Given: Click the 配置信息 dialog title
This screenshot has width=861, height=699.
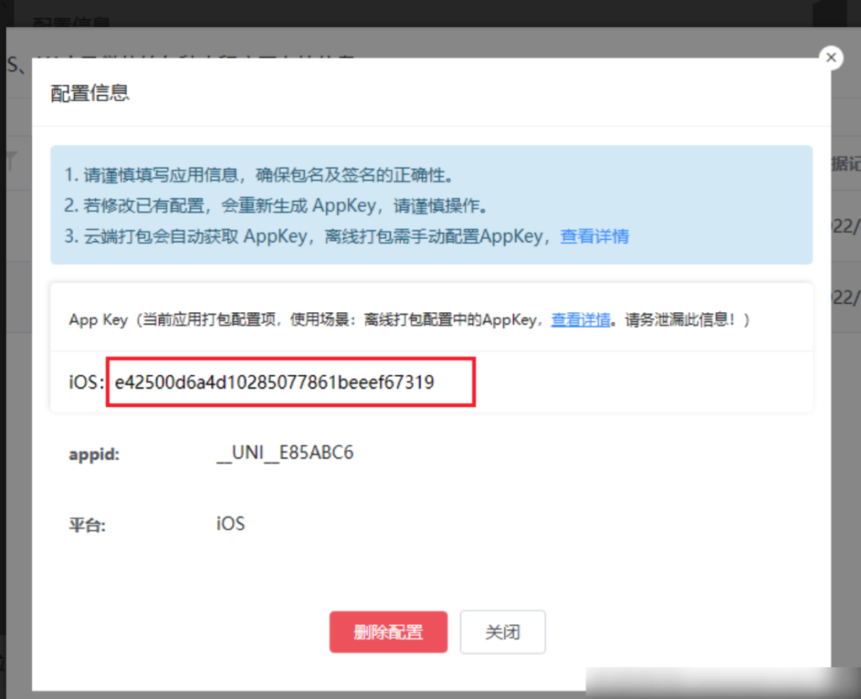Looking at the screenshot, I should [90, 93].
